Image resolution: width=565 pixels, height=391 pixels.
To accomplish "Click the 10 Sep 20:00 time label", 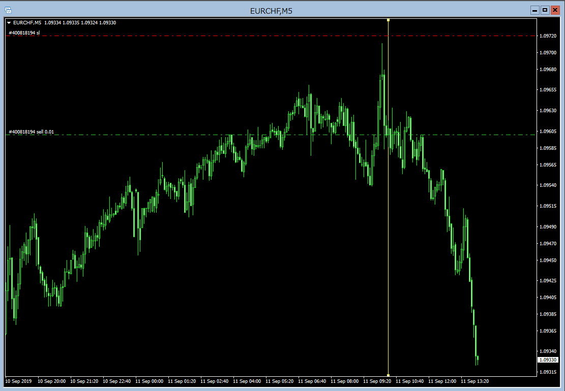I will coord(51,381).
